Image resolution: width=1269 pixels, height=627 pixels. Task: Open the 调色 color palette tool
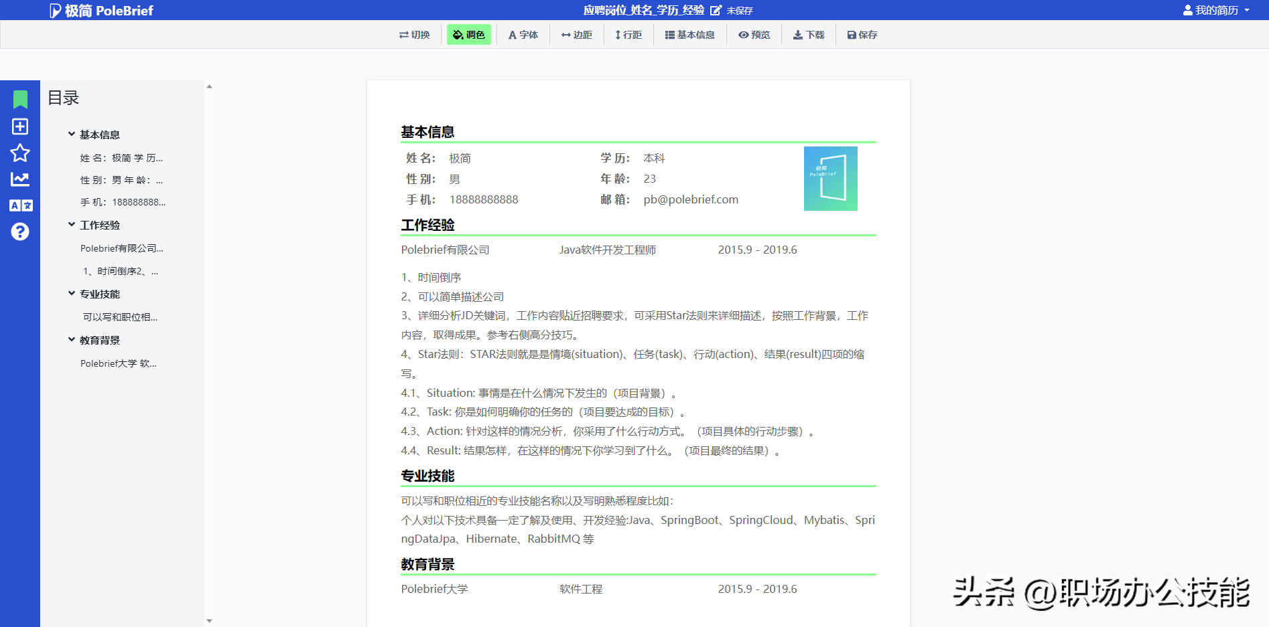tap(468, 34)
